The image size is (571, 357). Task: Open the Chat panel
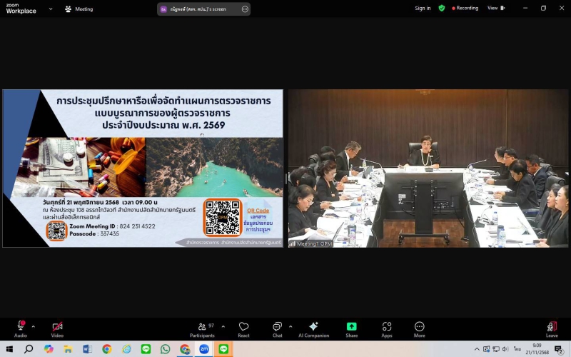[x=277, y=327]
